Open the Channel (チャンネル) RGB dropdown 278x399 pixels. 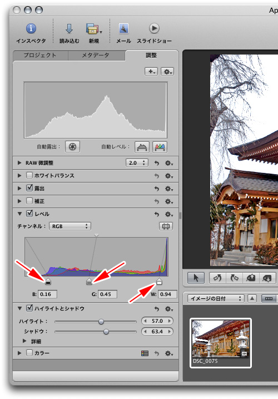pos(70,226)
